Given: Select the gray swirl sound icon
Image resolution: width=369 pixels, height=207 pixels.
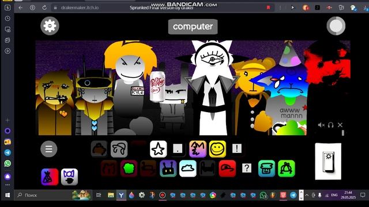Looking at the screenshot, I should tap(119, 149).
